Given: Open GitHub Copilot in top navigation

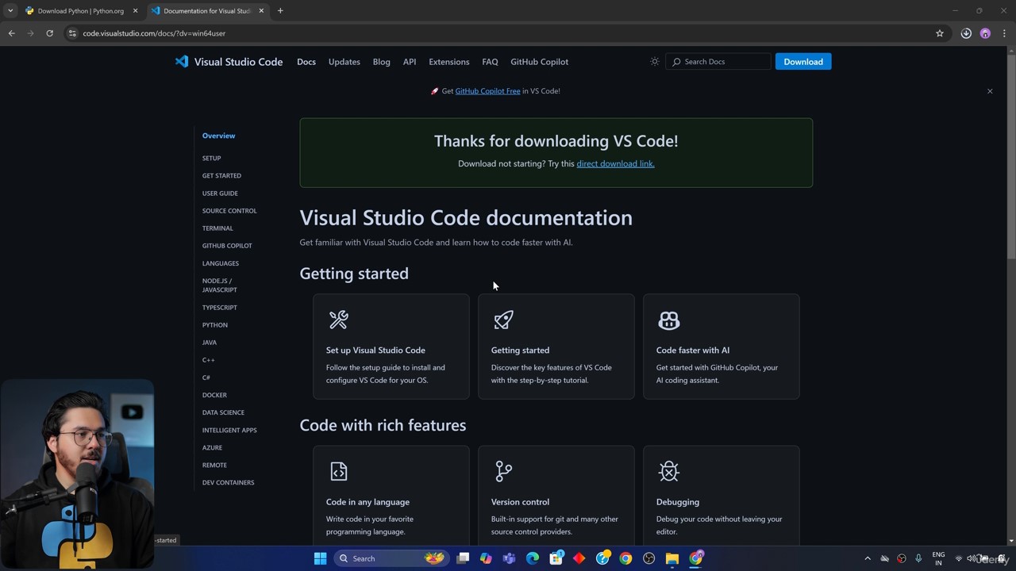Looking at the screenshot, I should (540, 62).
